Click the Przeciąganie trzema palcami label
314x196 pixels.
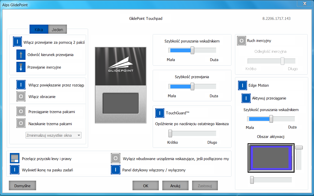point(52,112)
